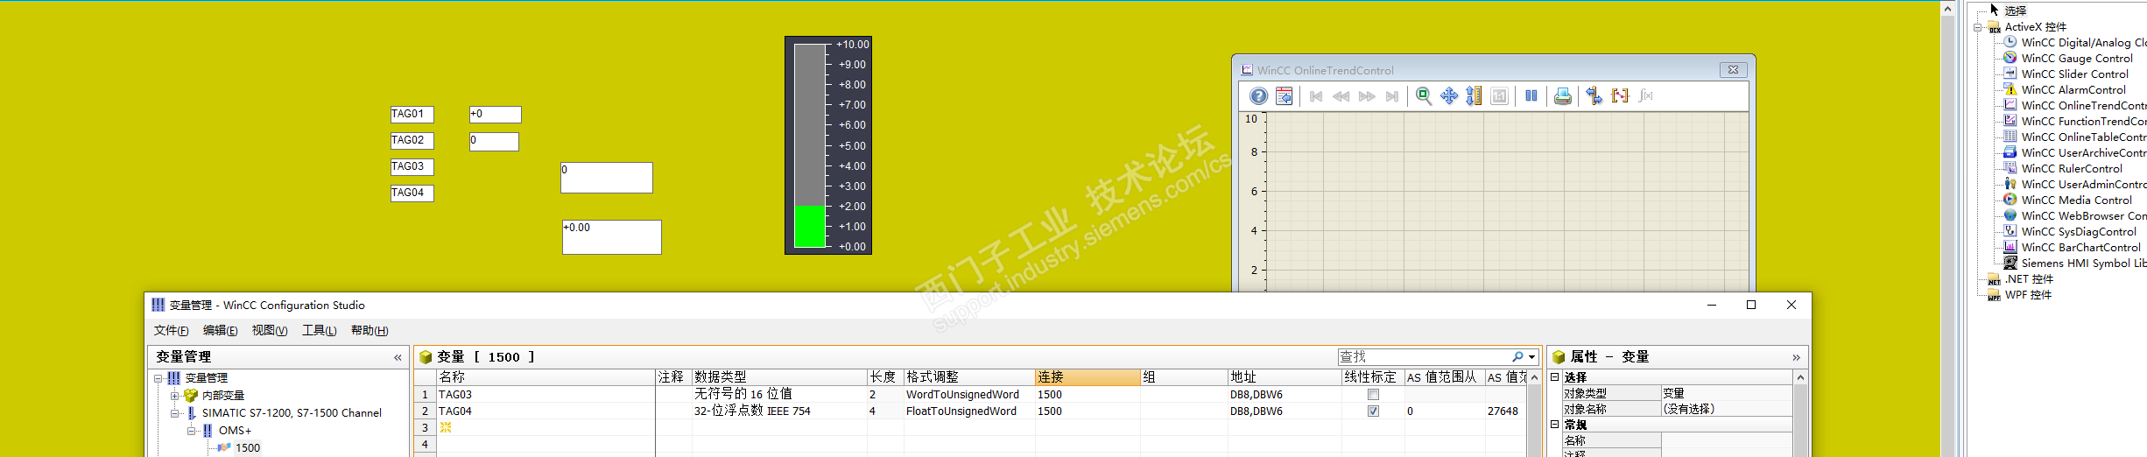
Task: Open the search options dropdown arrow
Action: coord(1531,357)
